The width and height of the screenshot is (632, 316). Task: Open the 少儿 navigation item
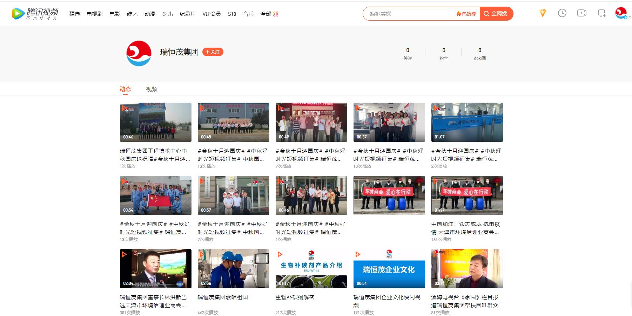coord(167,14)
